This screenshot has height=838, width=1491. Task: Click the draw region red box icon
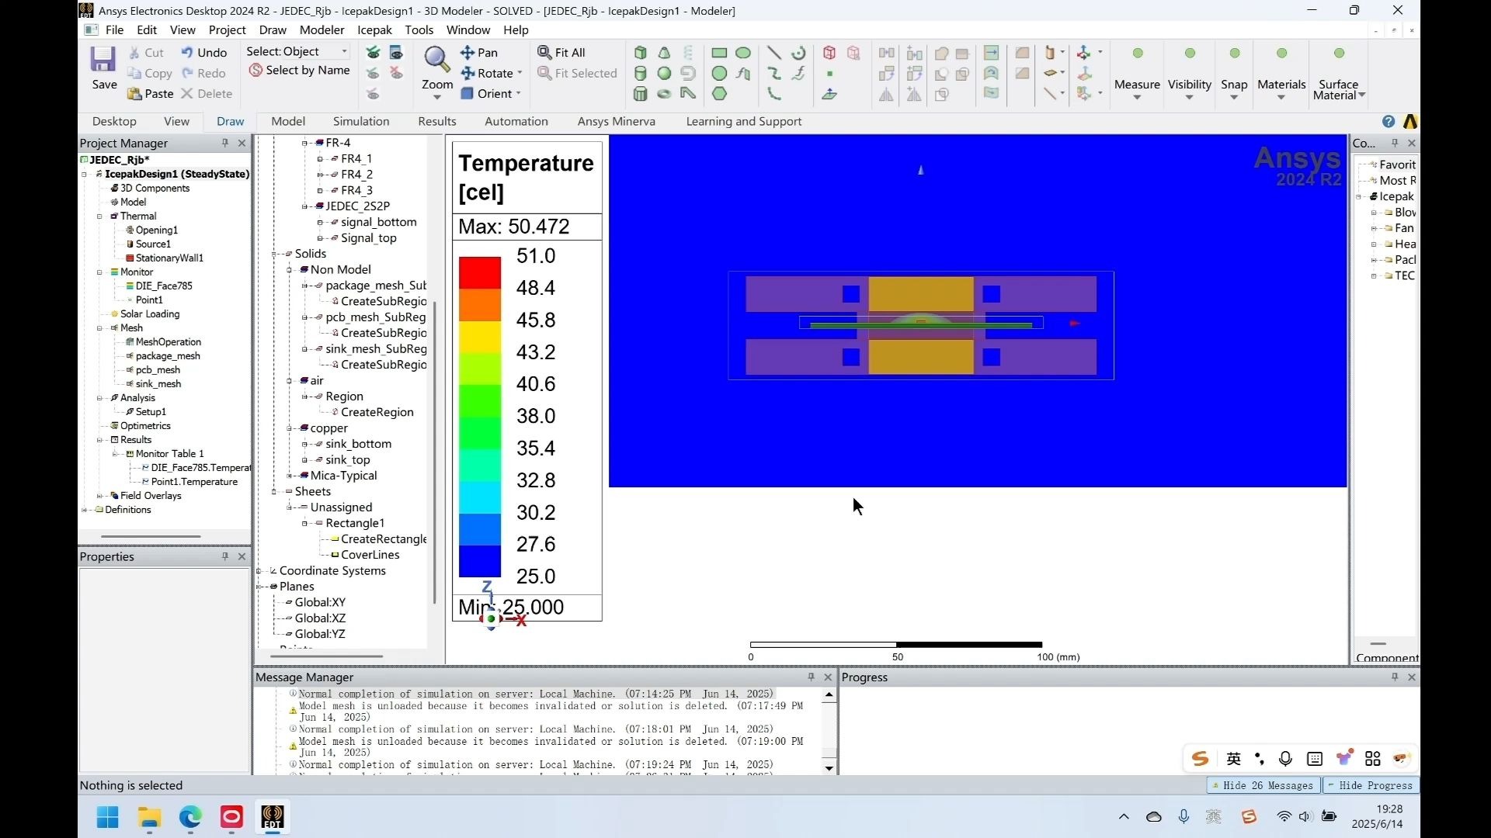coord(829,53)
